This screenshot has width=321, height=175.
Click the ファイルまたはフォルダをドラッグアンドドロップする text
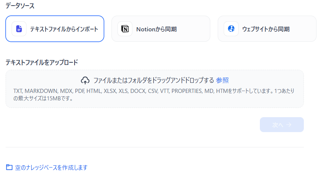154,80
